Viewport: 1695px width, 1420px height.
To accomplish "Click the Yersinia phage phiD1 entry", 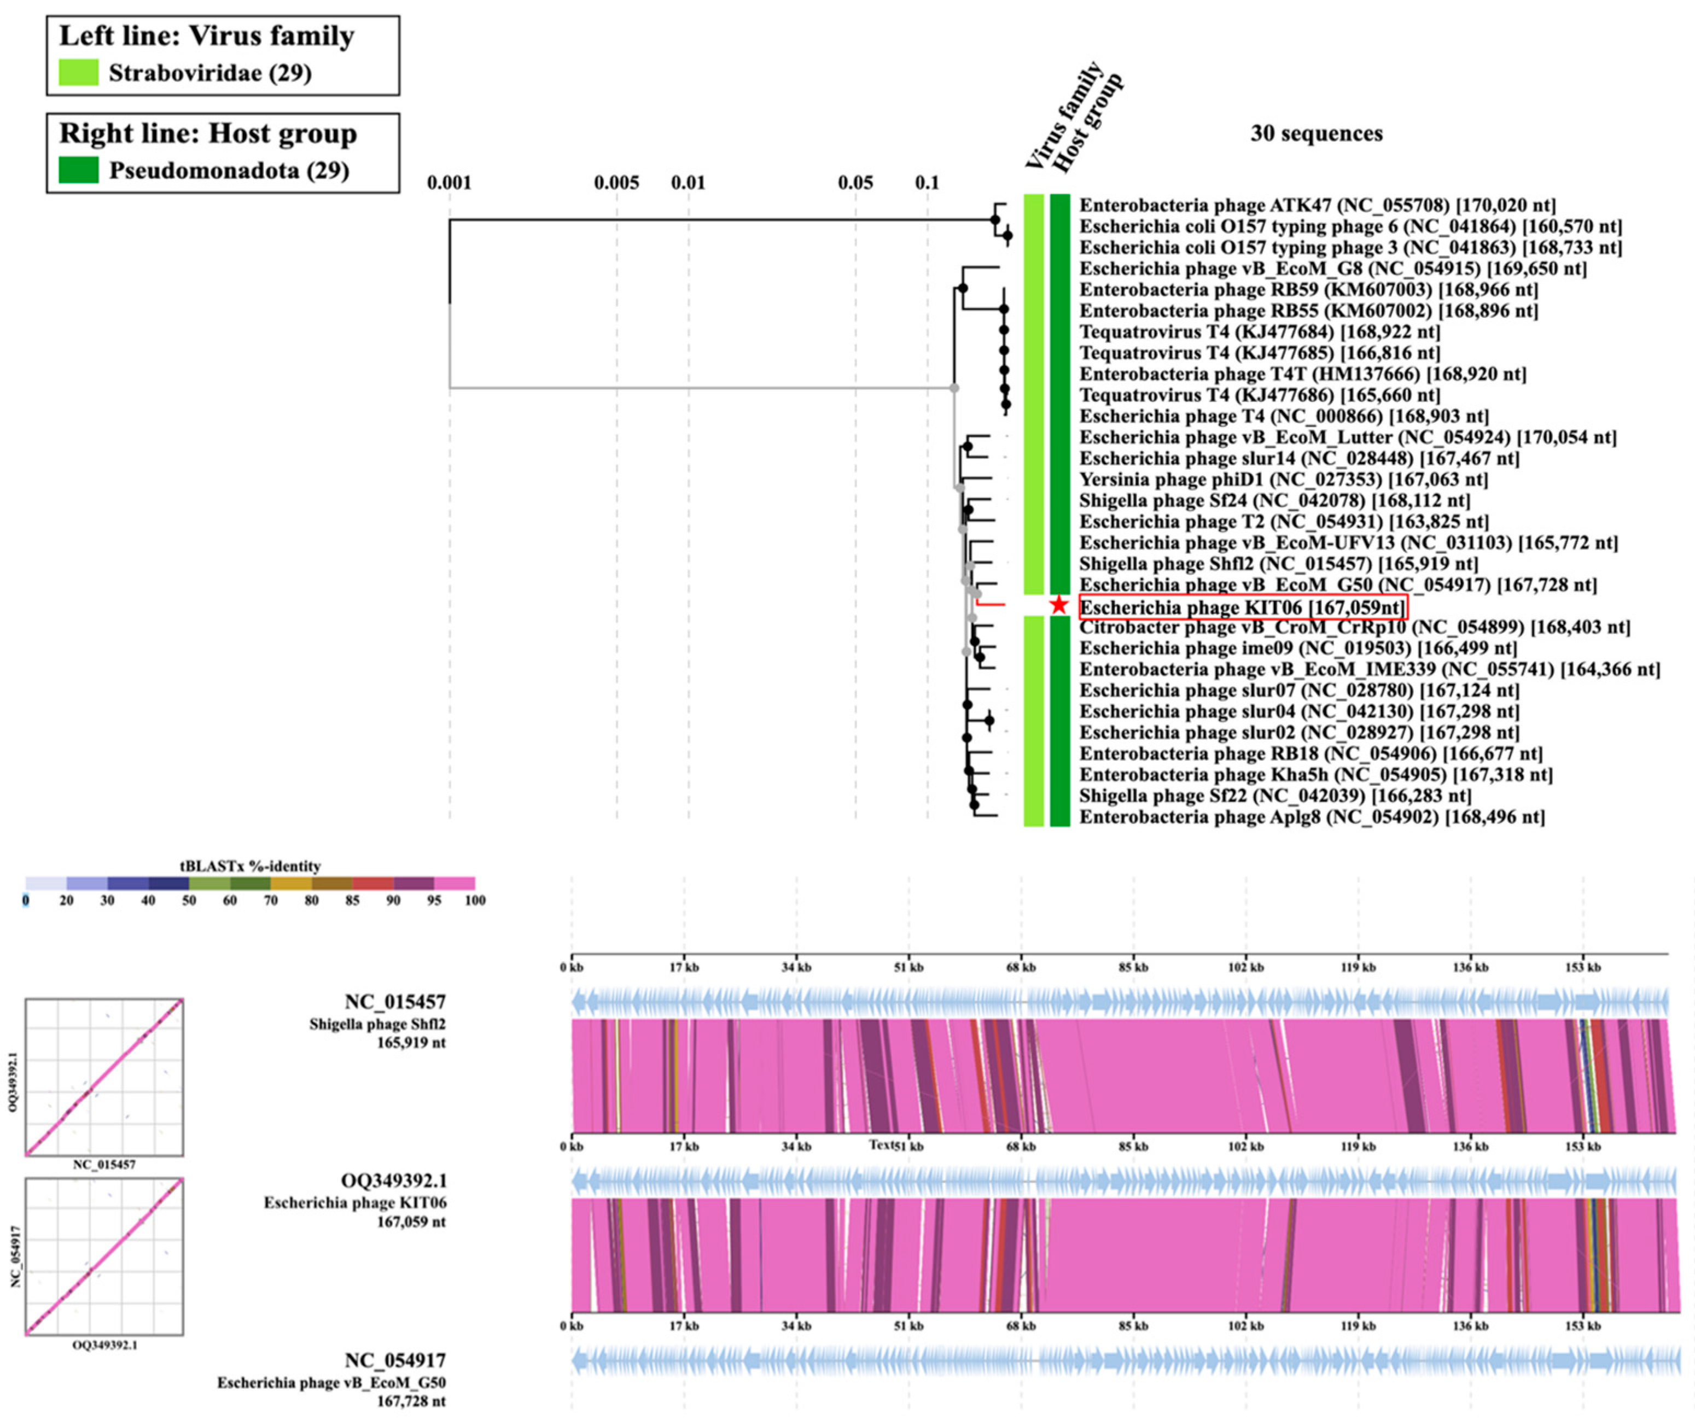I will click(x=1283, y=479).
